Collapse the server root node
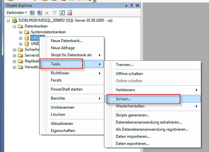This screenshot has width=209, height=152. coord(8,21)
